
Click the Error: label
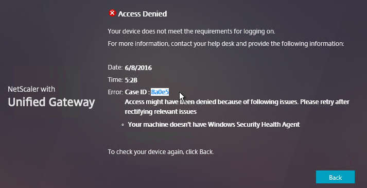[x=115, y=92]
